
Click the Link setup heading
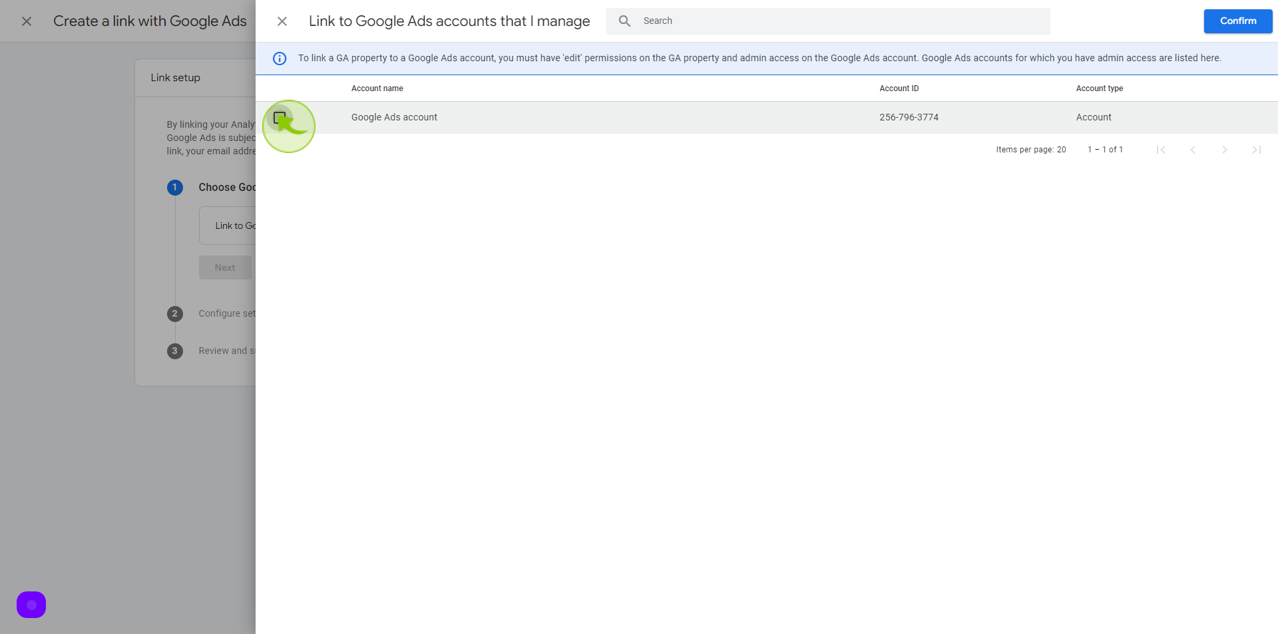[x=175, y=78]
